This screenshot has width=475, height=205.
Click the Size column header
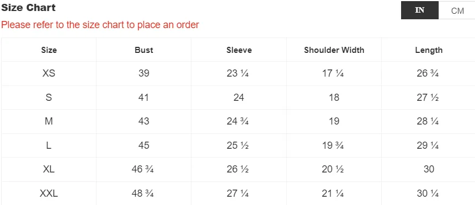point(49,50)
